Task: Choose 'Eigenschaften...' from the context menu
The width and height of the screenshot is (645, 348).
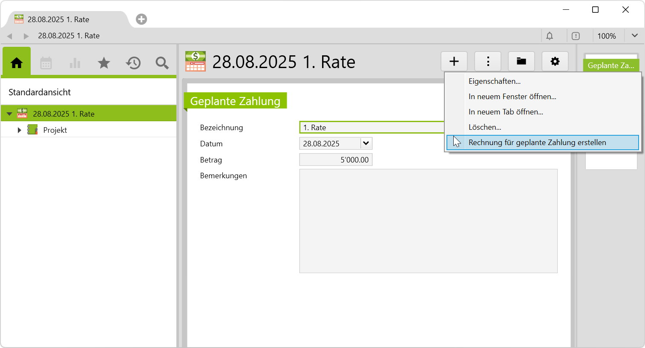Action: [x=495, y=81]
